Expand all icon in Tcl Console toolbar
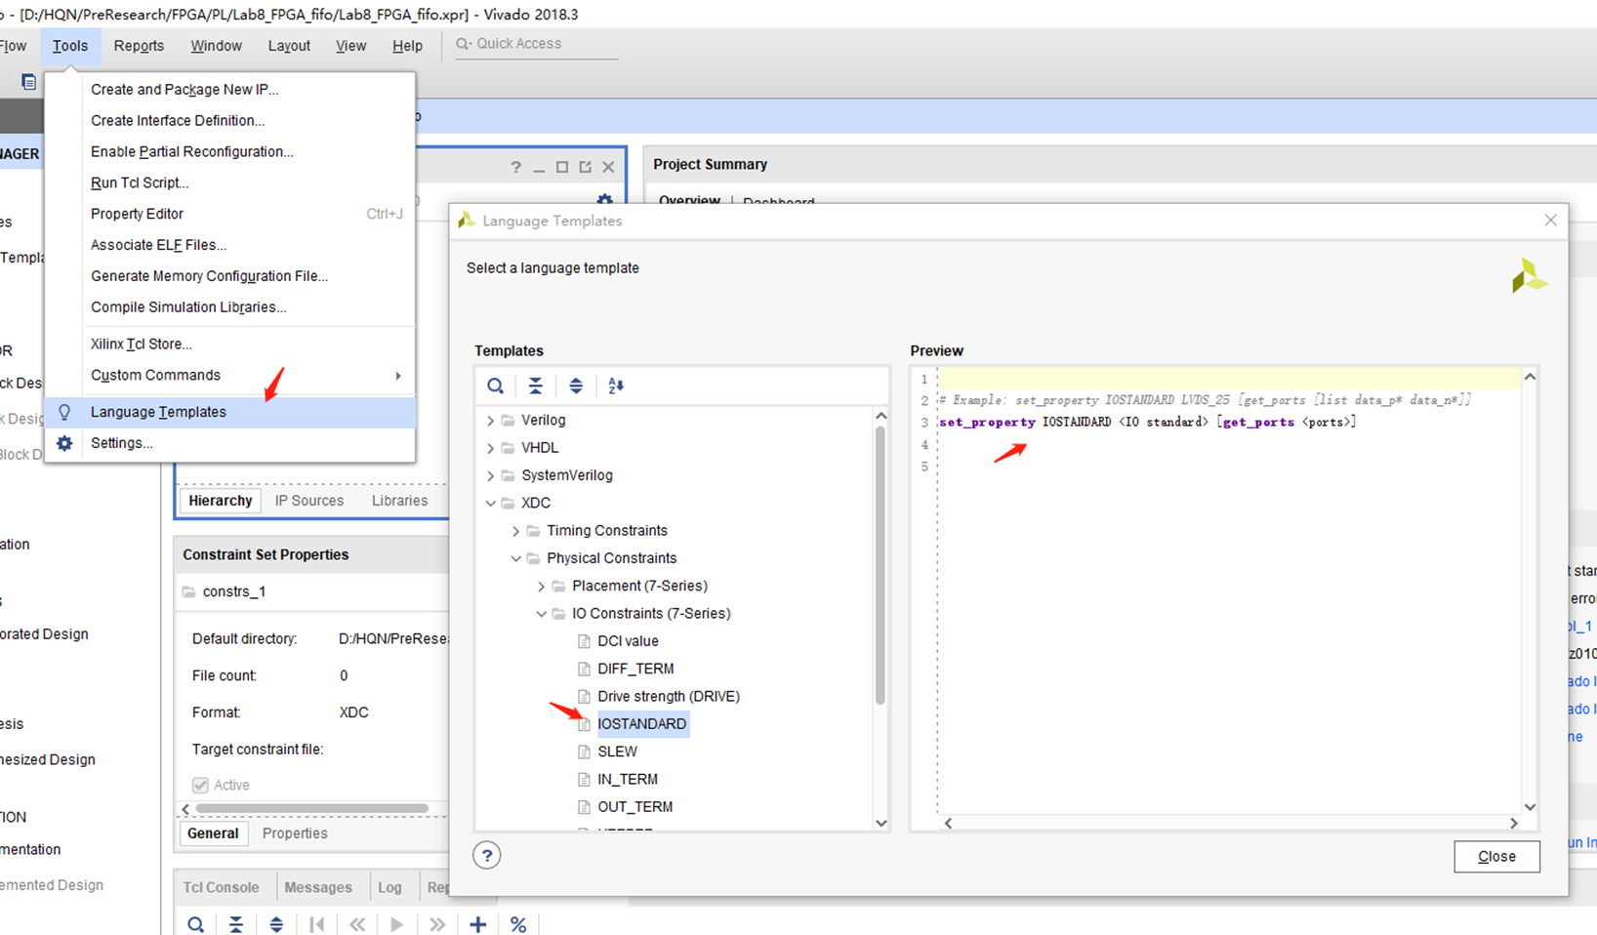 coord(276,924)
